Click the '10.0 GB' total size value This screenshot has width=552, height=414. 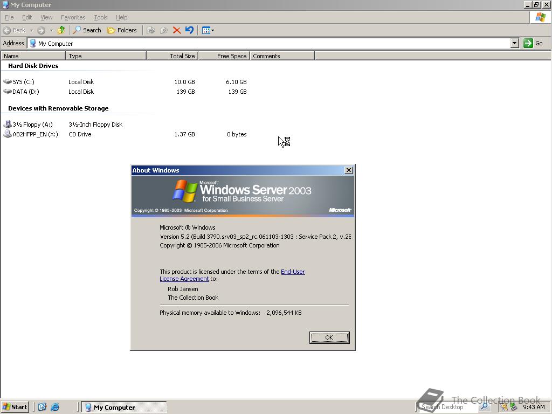point(184,82)
